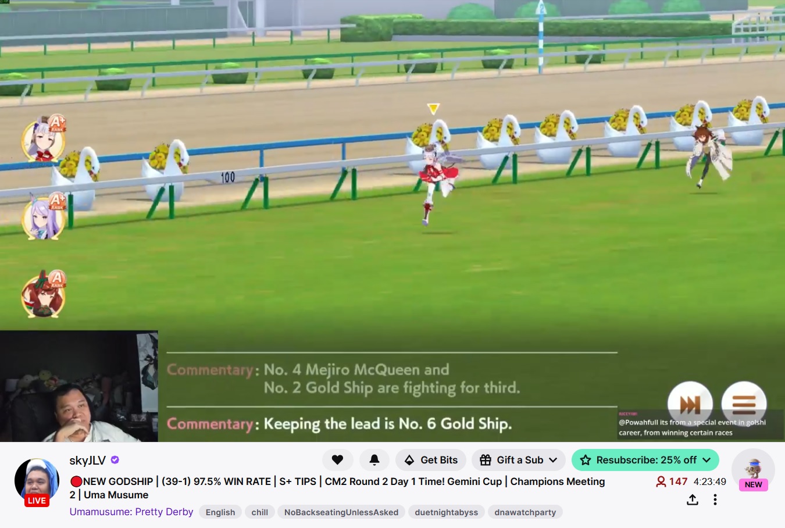This screenshot has width=785, height=528.
Task: Click the in-game skip fast-forward button
Action: (690, 404)
